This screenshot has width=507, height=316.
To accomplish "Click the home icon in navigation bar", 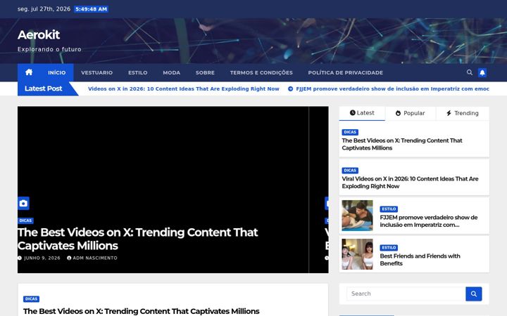I will click(29, 72).
